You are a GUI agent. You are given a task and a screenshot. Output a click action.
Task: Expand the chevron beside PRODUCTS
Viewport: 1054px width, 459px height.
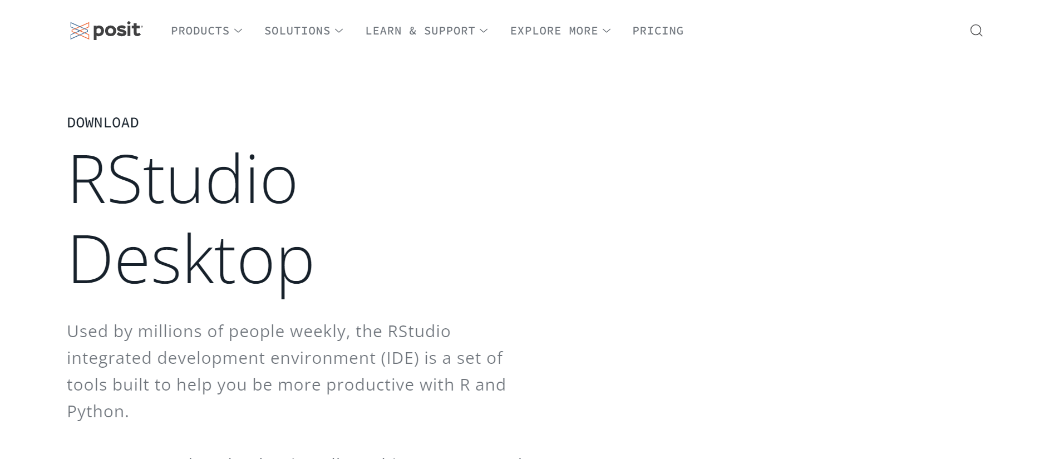coord(238,31)
